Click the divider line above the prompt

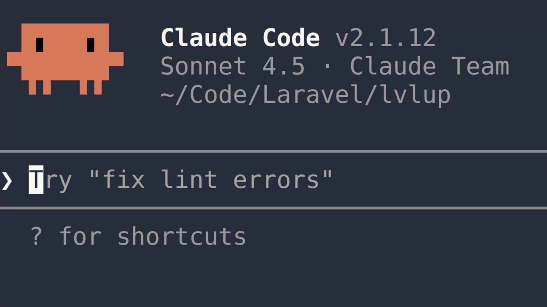[273, 151]
